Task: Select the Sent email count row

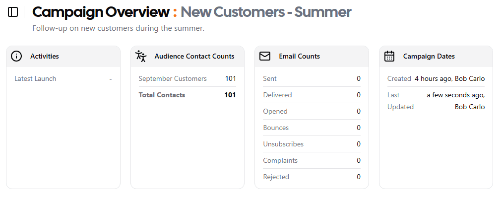Action: tap(312, 78)
